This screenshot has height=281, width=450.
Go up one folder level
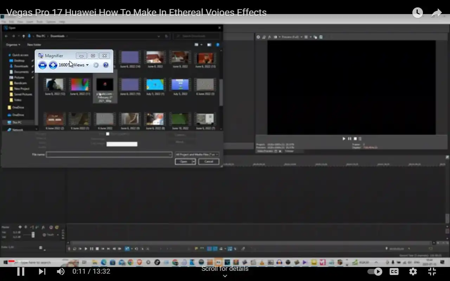[x=24, y=36]
